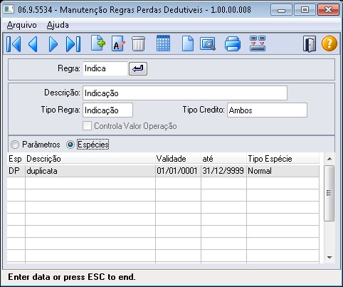Open the Arquivo menu
Screen dimensions: 343x287
coord(22,25)
